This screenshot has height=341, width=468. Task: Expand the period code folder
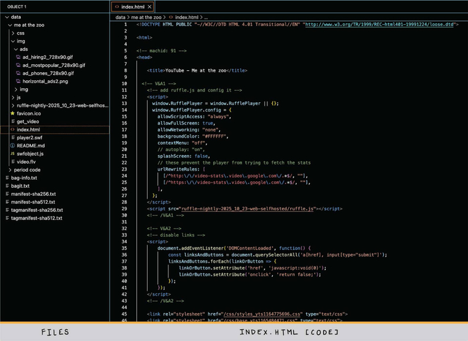point(10,170)
